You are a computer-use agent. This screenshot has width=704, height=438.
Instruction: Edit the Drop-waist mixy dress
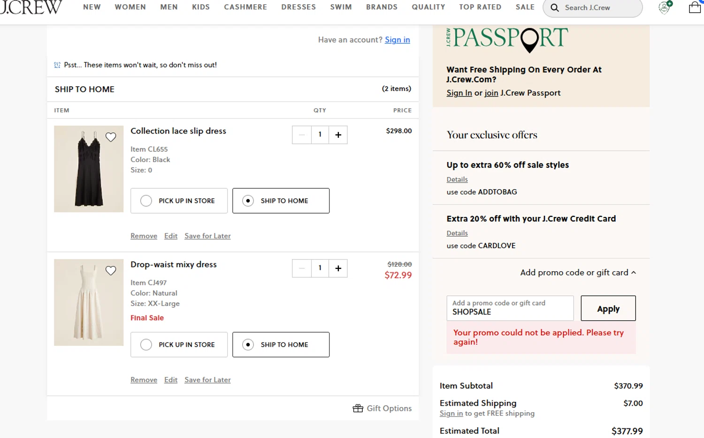(171, 380)
